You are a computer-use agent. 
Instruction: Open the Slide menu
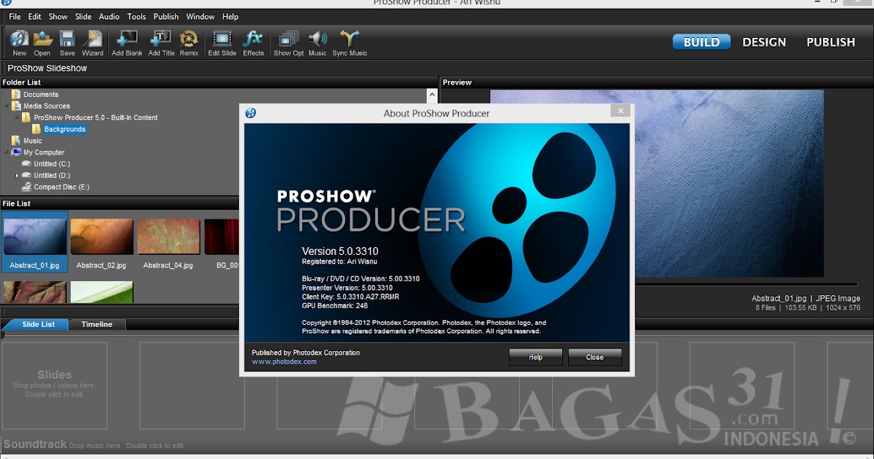tap(84, 17)
